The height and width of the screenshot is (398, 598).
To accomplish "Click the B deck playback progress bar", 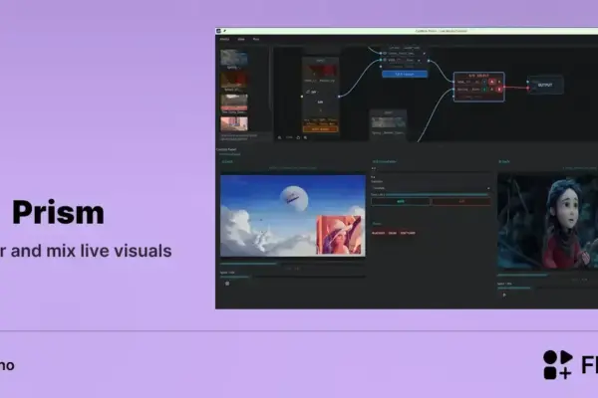I will click(x=547, y=275).
